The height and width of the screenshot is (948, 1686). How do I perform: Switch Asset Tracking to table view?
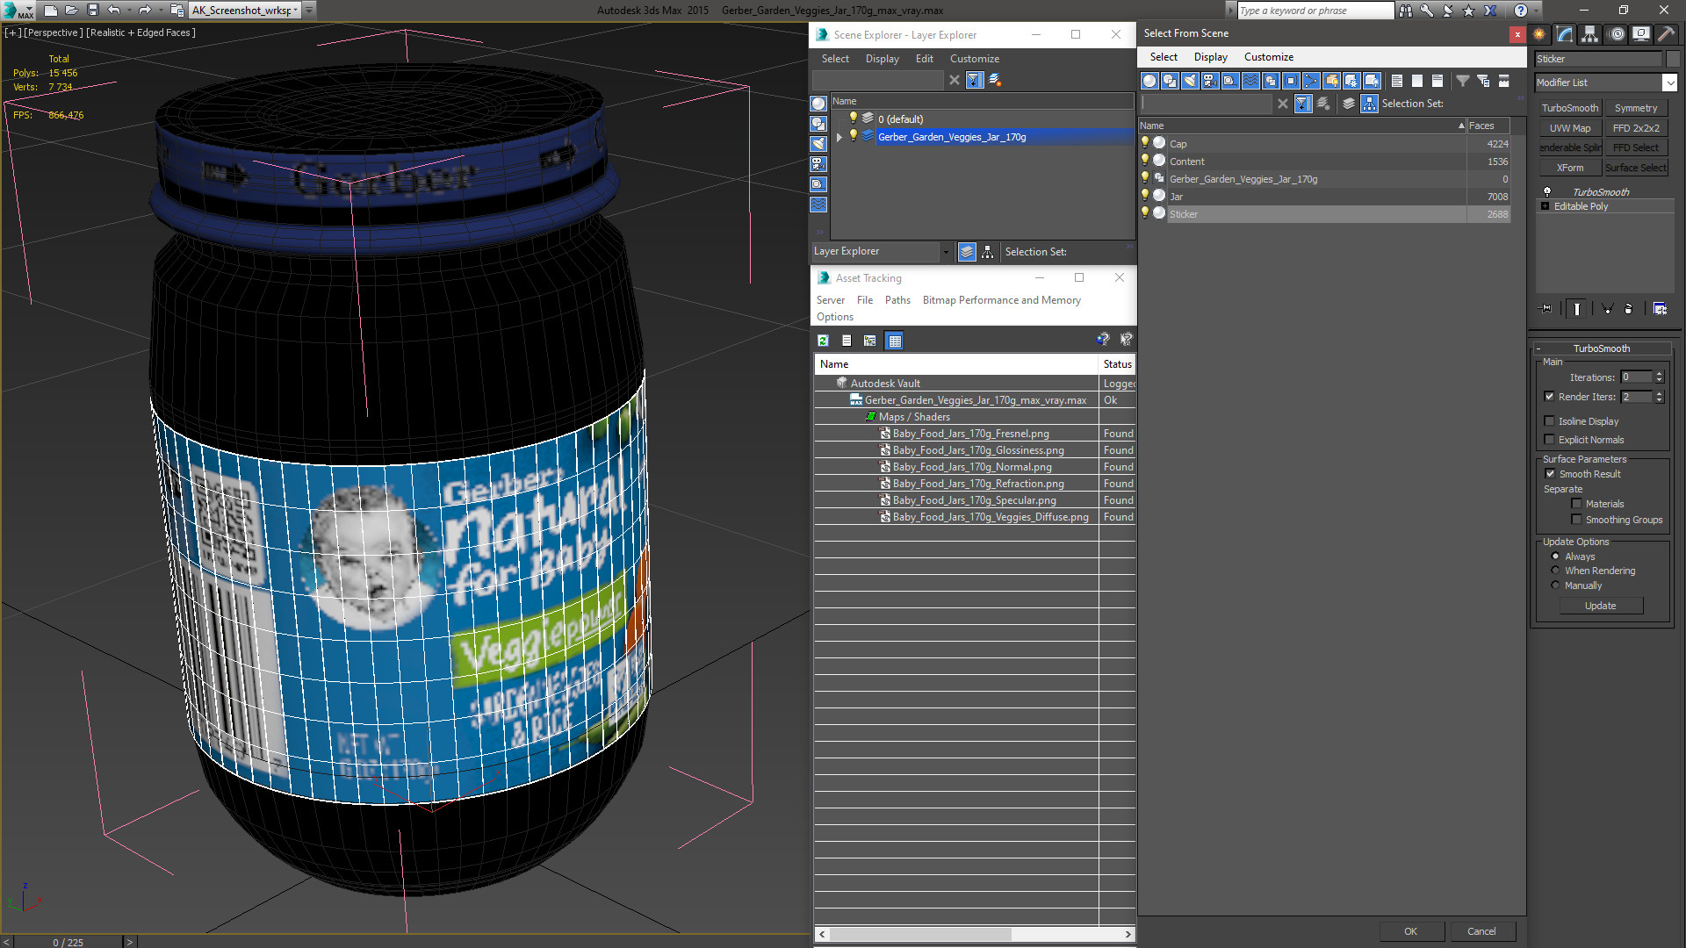[895, 341]
